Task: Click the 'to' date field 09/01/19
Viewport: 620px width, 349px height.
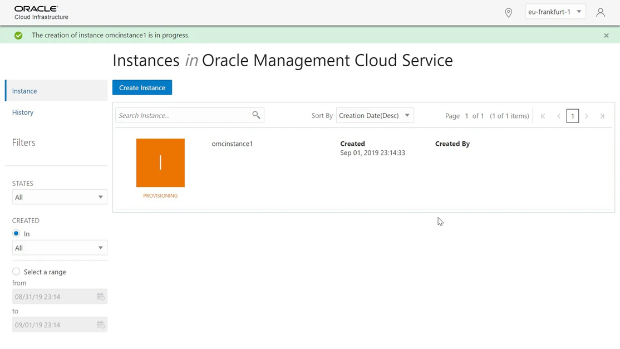Action: pos(60,325)
